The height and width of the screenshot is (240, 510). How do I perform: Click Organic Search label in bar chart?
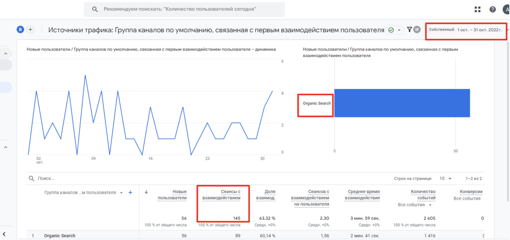(x=317, y=103)
